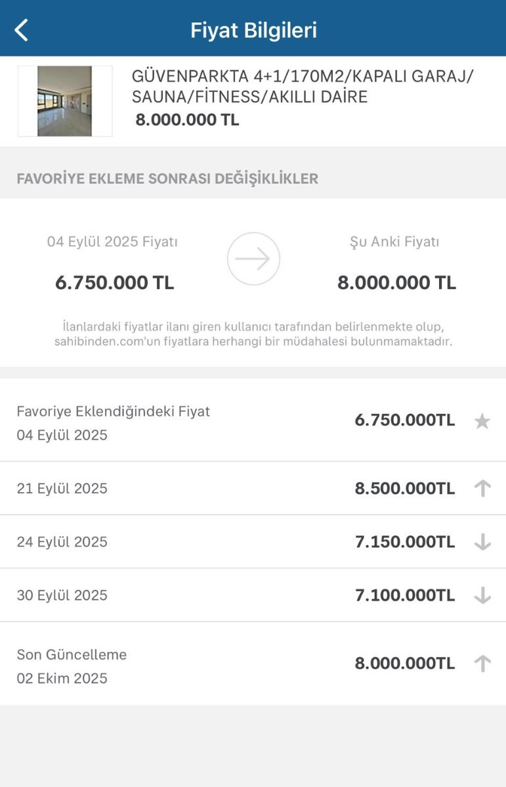Select the Son Güncelleme entry label
506x787 pixels.
coord(72,654)
